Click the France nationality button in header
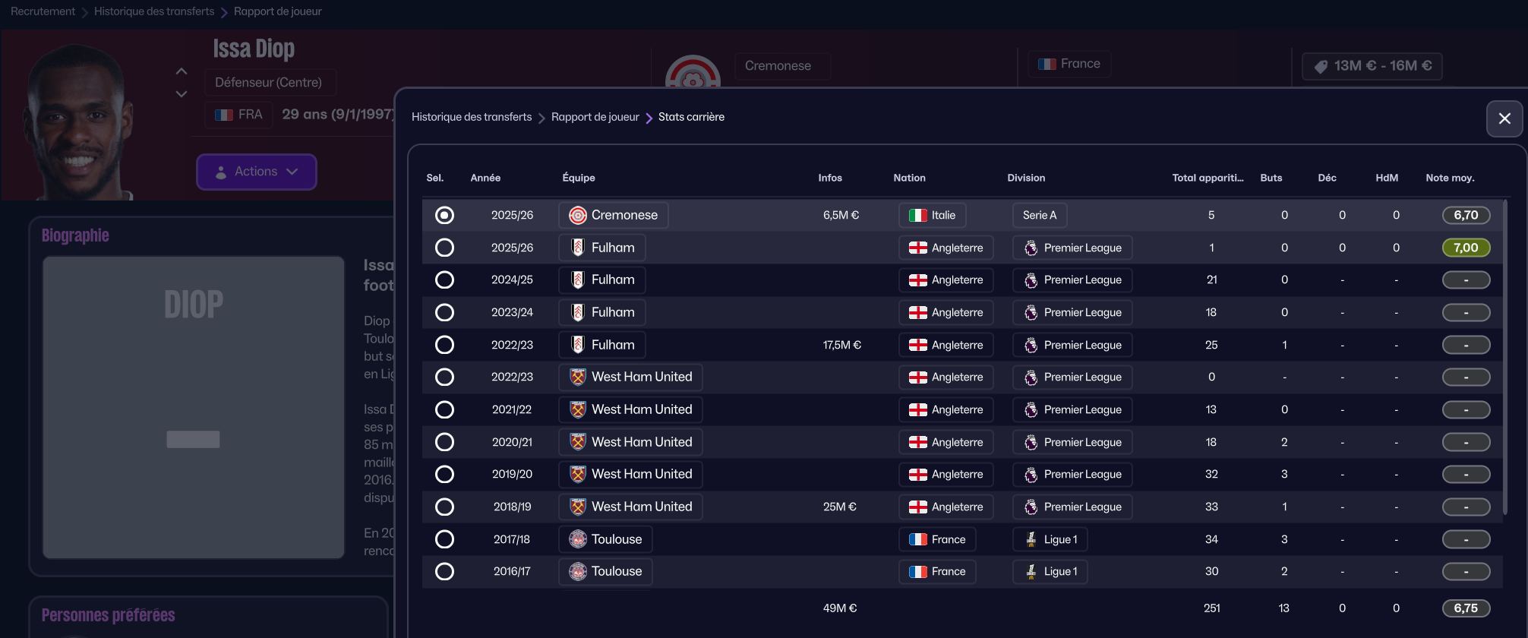1528x638 pixels. pos(1069,65)
